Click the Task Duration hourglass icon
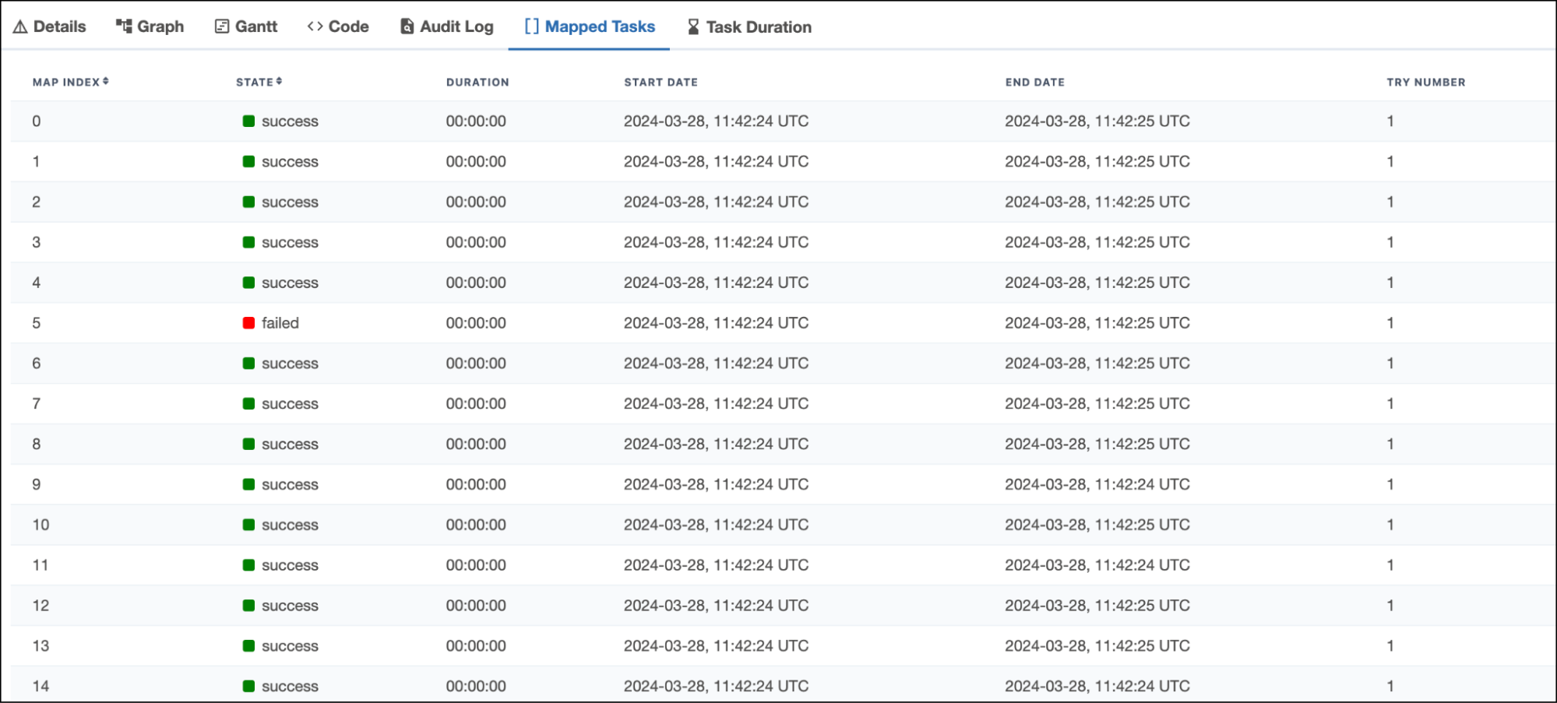 point(693,27)
